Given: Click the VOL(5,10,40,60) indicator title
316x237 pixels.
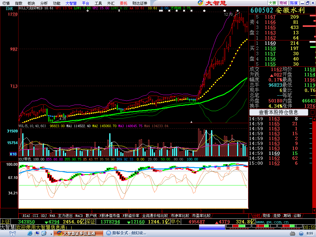Looking at the screenshot, I should 32,126.
